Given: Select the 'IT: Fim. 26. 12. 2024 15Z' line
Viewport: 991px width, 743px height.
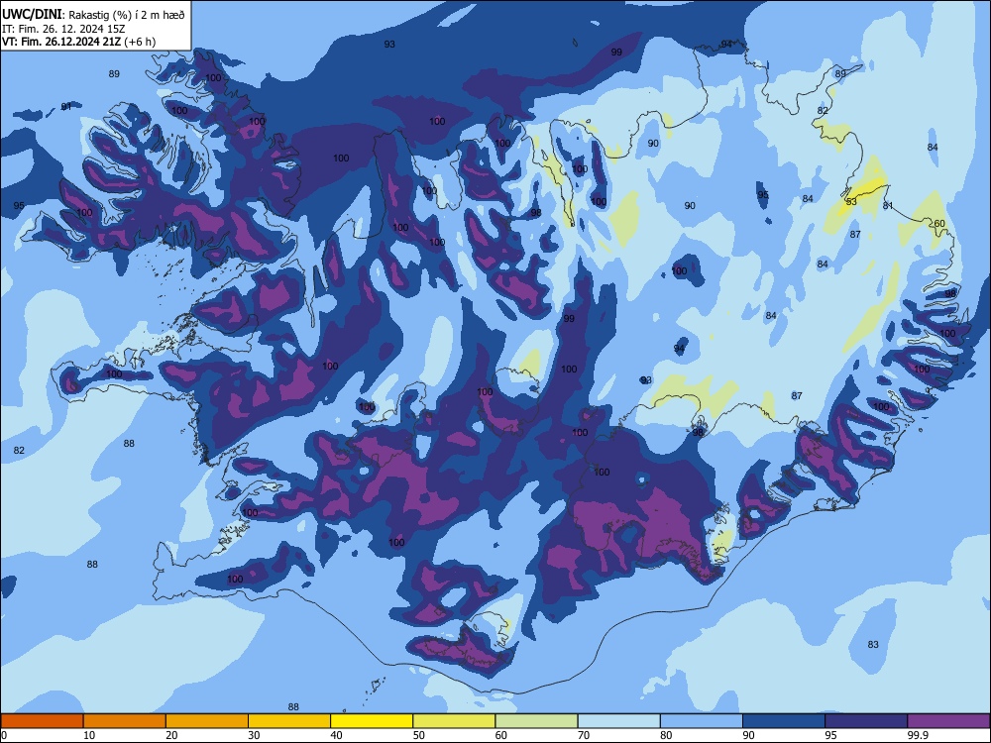Looking at the screenshot, I should pos(63,29).
